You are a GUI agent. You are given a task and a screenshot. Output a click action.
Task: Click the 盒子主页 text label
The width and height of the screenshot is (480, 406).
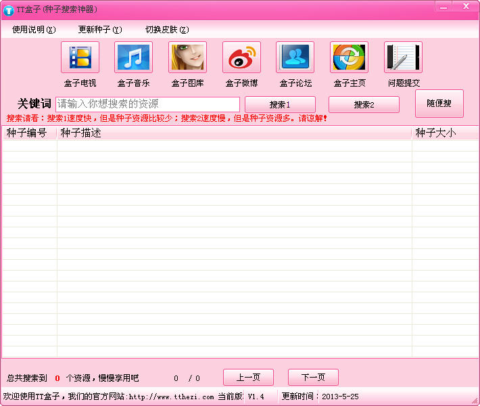(x=350, y=83)
